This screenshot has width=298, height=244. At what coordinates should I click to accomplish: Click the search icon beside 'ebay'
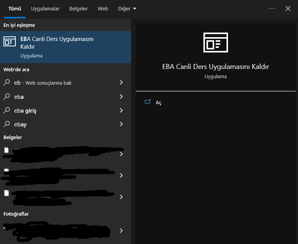click(x=7, y=124)
